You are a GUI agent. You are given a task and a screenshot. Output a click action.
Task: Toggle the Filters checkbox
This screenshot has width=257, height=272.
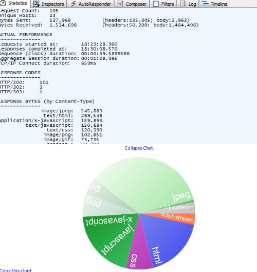(156, 4)
